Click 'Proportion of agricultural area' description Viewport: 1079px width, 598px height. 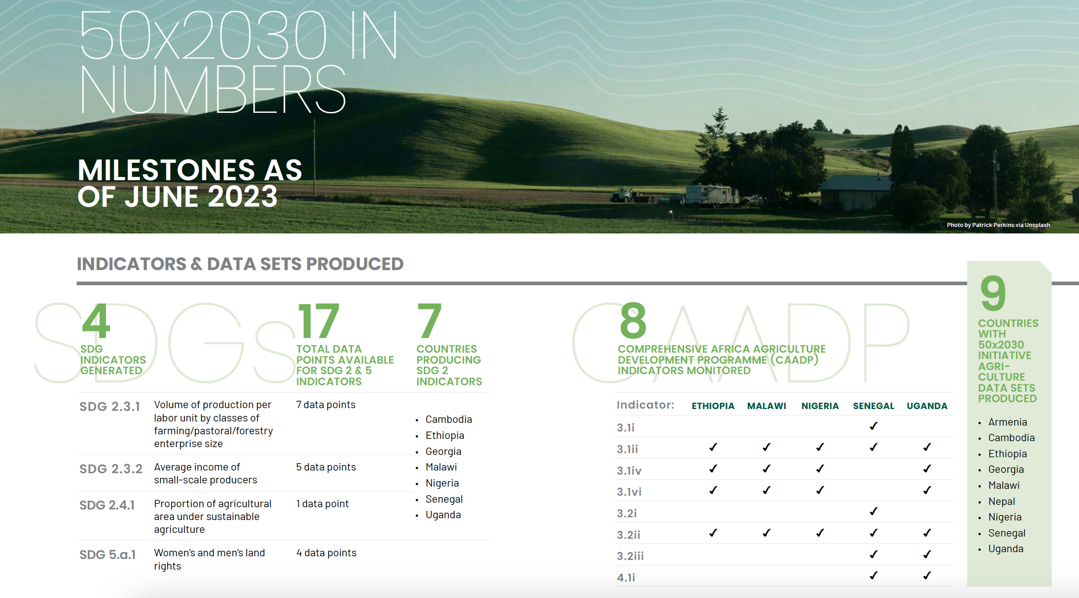pos(212,516)
